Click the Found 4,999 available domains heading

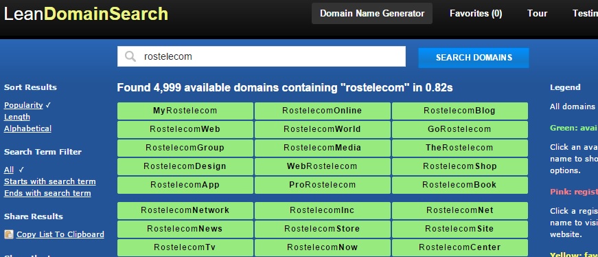point(284,88)
